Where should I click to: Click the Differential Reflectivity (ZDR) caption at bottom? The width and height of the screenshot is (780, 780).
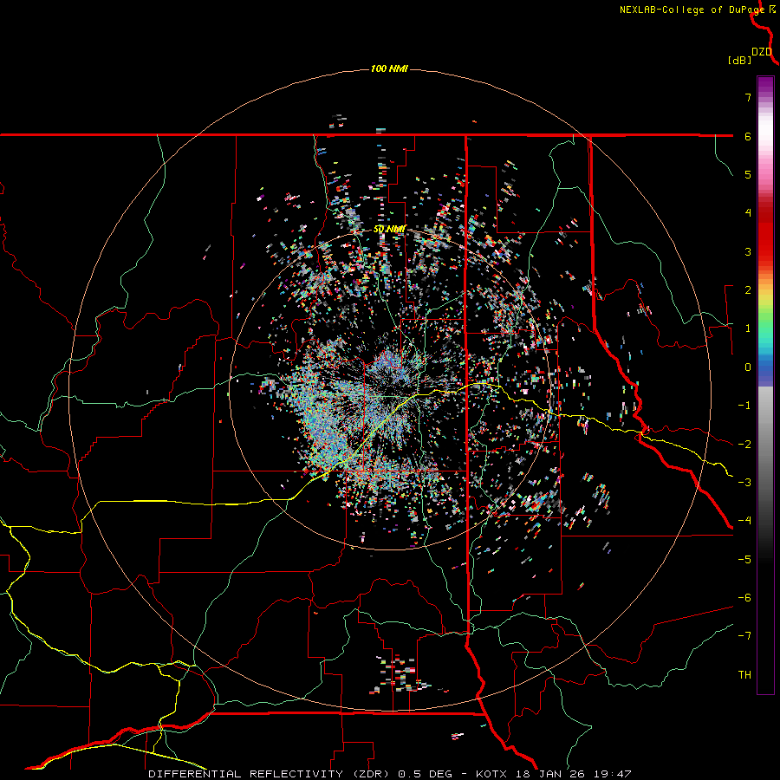pyautogui.click(x=390, y=774)
